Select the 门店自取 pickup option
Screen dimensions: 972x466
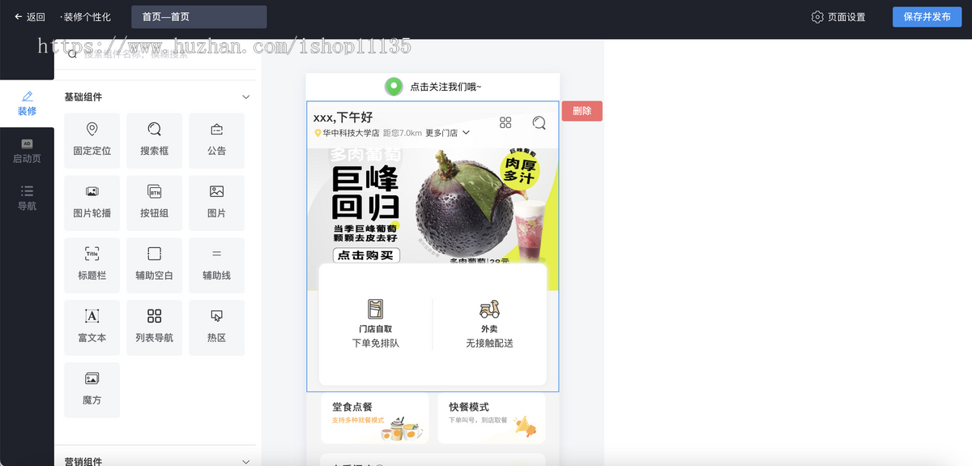tap(376, 324)
